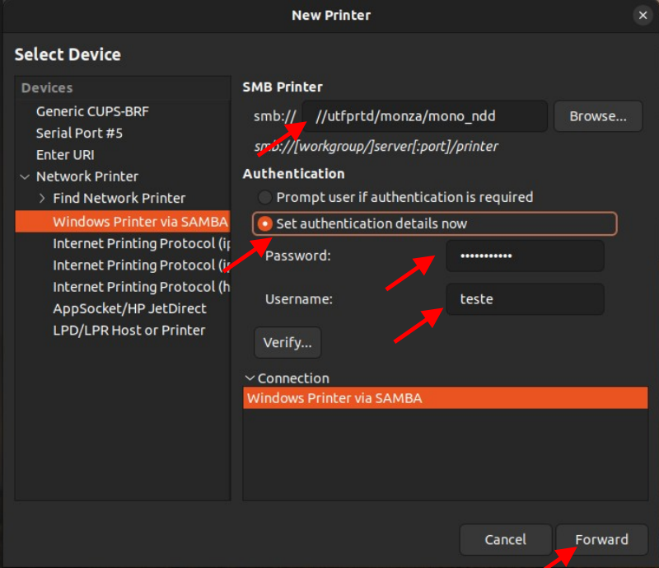Select Serial Port #5 device
The image size is (659, 568).
pos(79,133)
